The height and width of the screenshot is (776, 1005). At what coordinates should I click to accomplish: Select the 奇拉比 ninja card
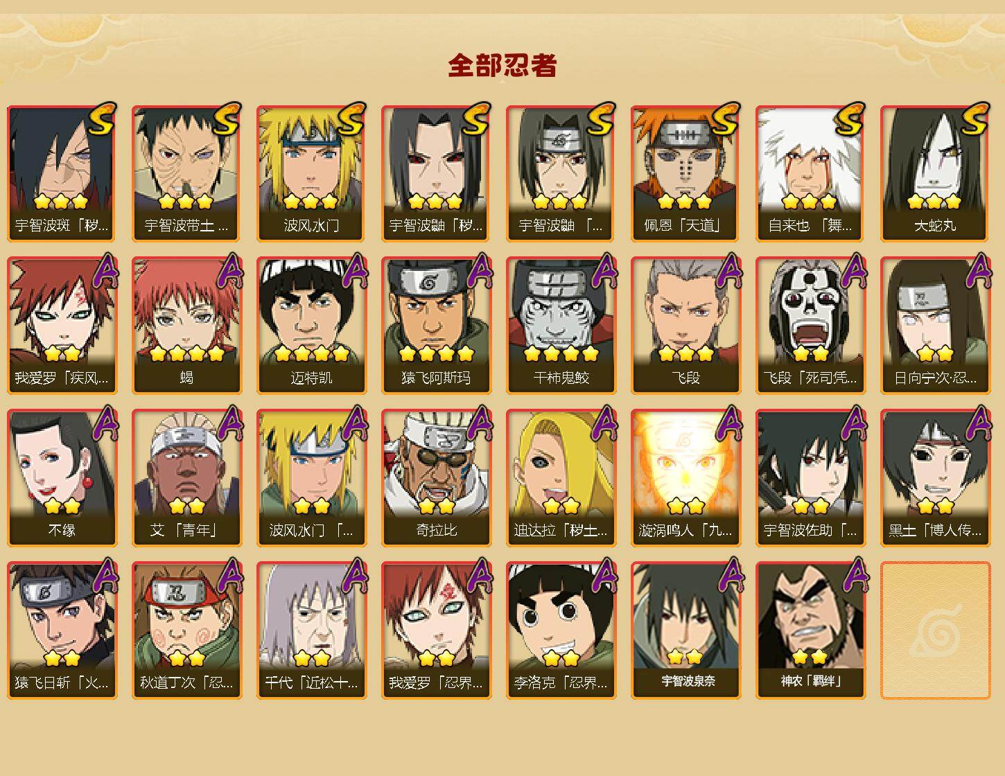pyautogui.click(x=436, y=478)
